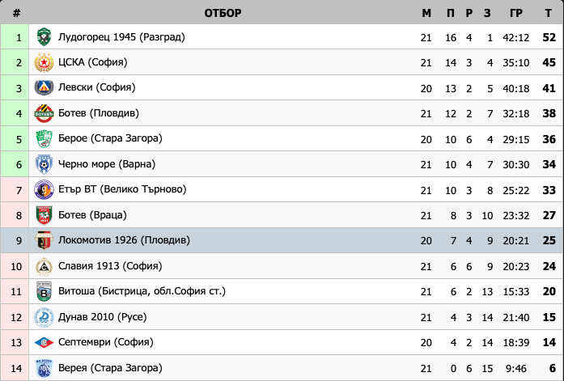Image resolution: width=564 pixels, height=381 pixels.
Task: Click the Ludogorets 1945 club crest
Action: 44,37
